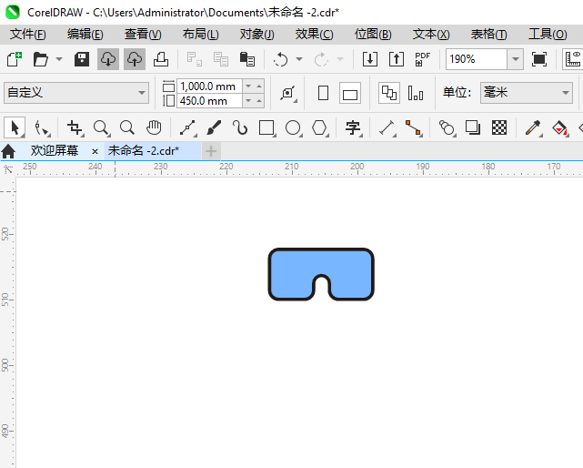Image resolution: width=583 pixels, height=468 pixels.
Task: Open the units dropdown showing 毫米
Action: click(527, 93)
